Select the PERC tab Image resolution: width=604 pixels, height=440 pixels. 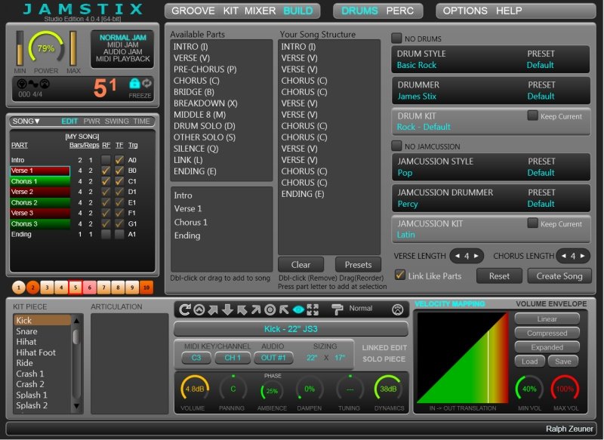400,11
